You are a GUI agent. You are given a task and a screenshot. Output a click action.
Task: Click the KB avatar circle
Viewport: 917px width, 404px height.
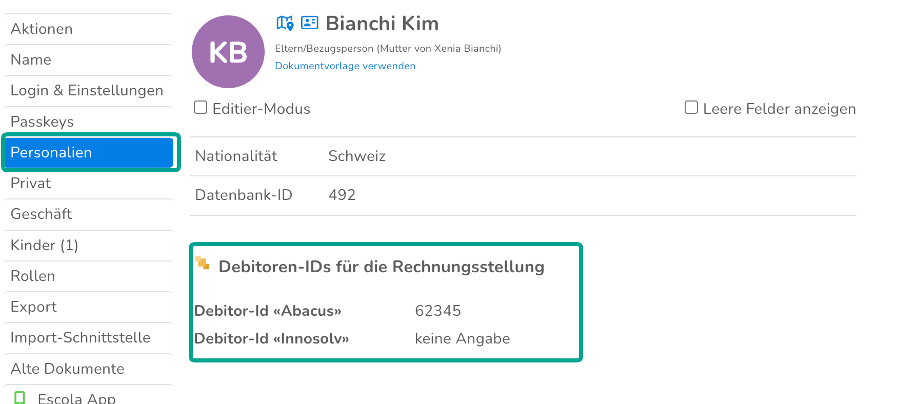click(228, 52)
